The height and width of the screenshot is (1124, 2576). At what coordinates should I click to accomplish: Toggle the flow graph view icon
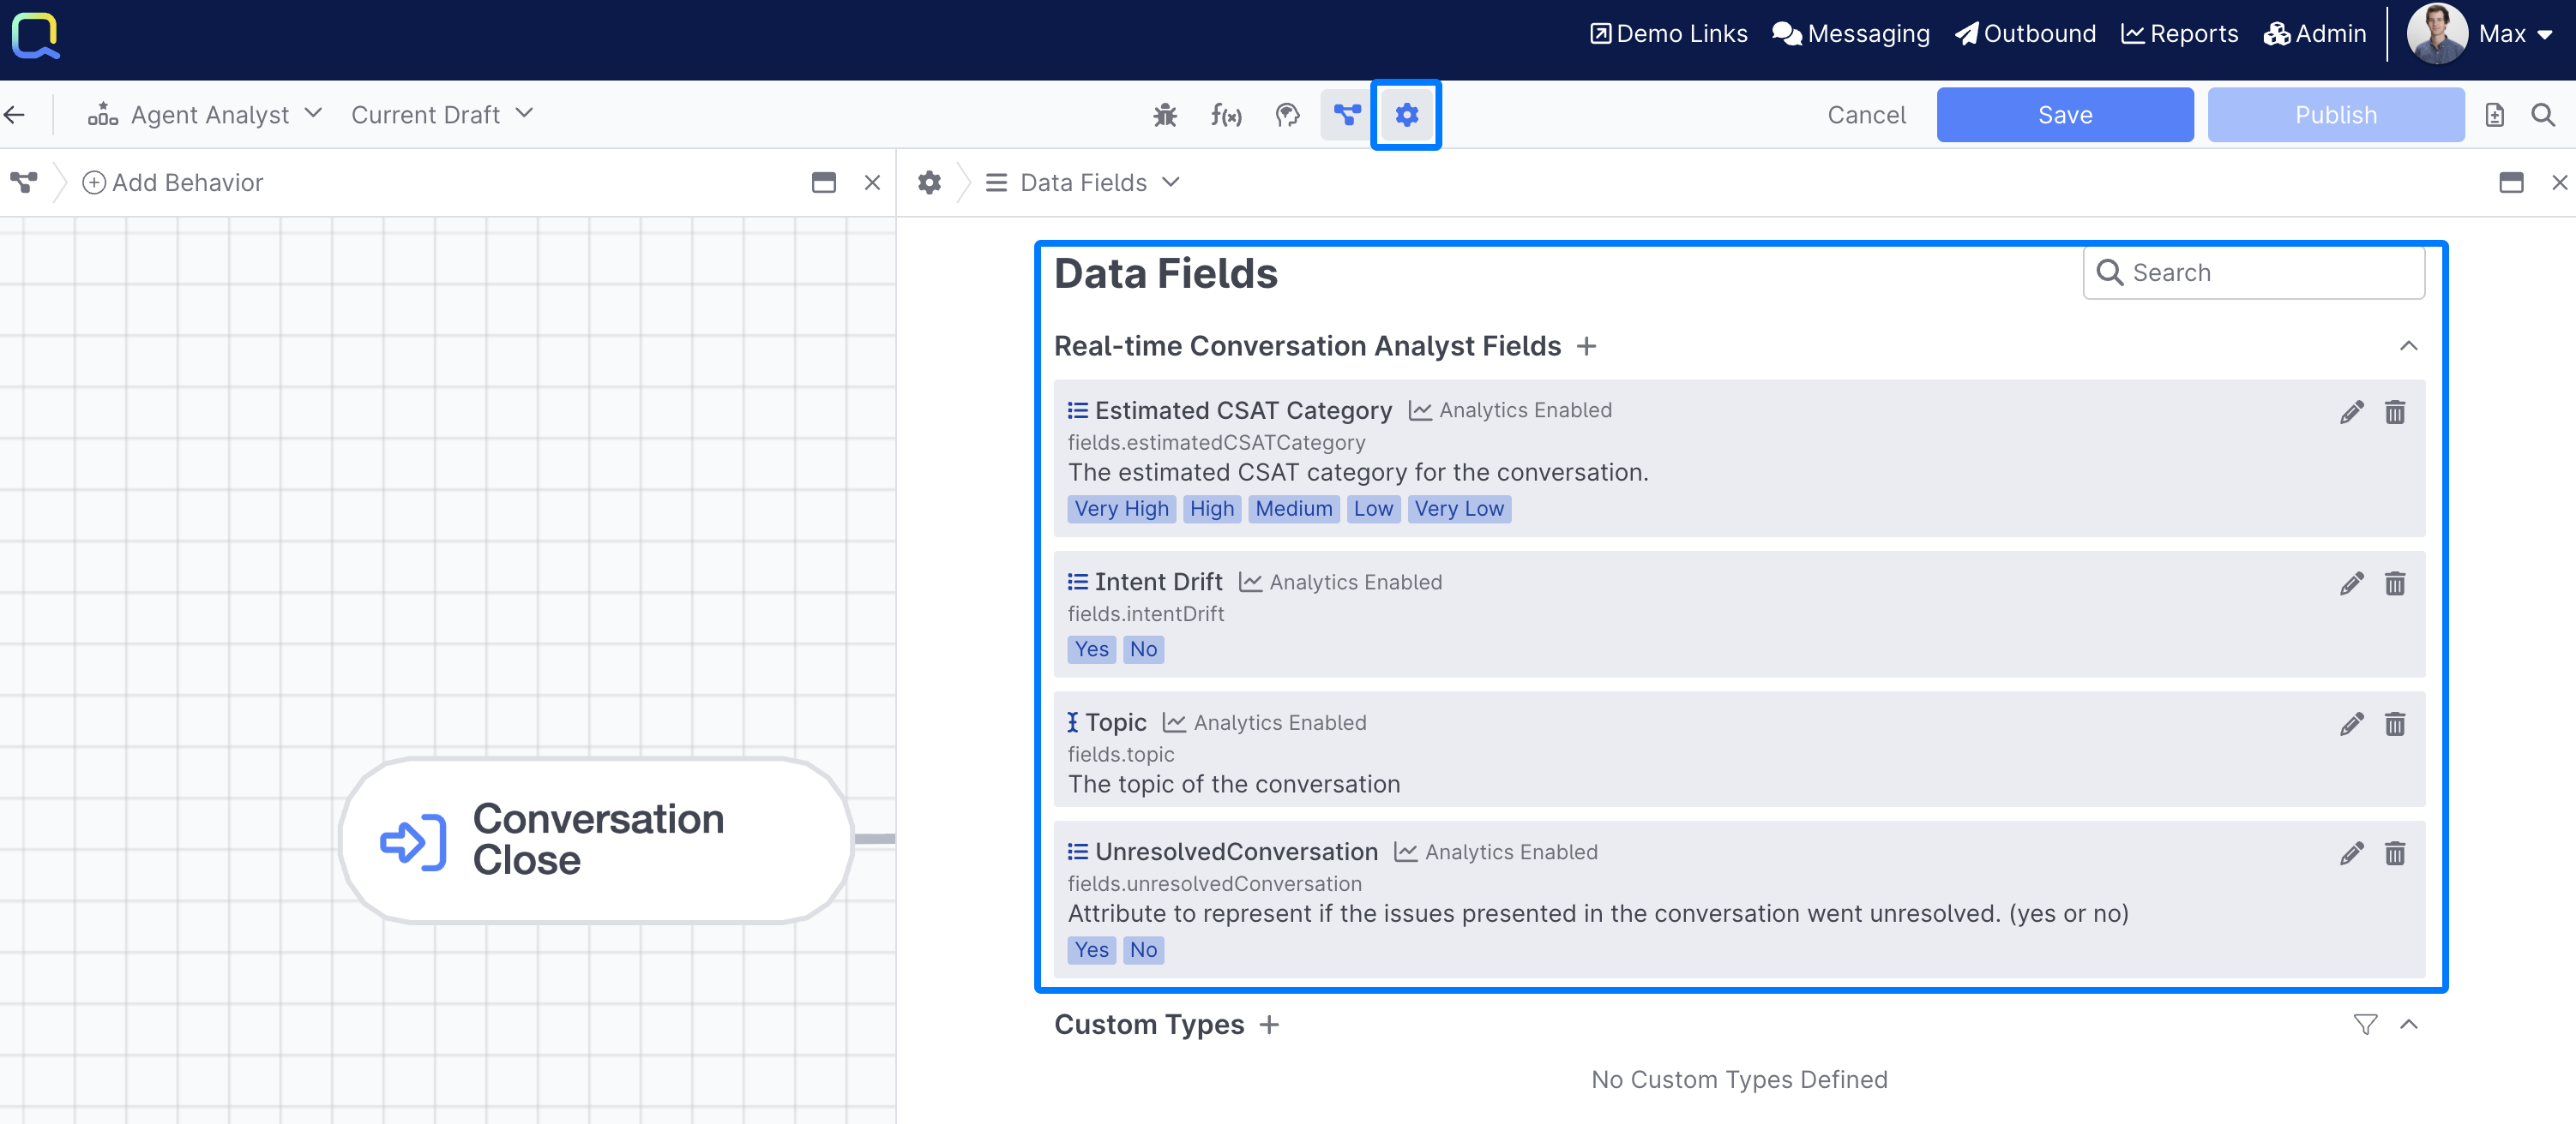(1346, 115)
